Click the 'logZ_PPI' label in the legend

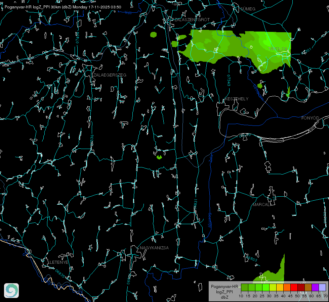224,292
